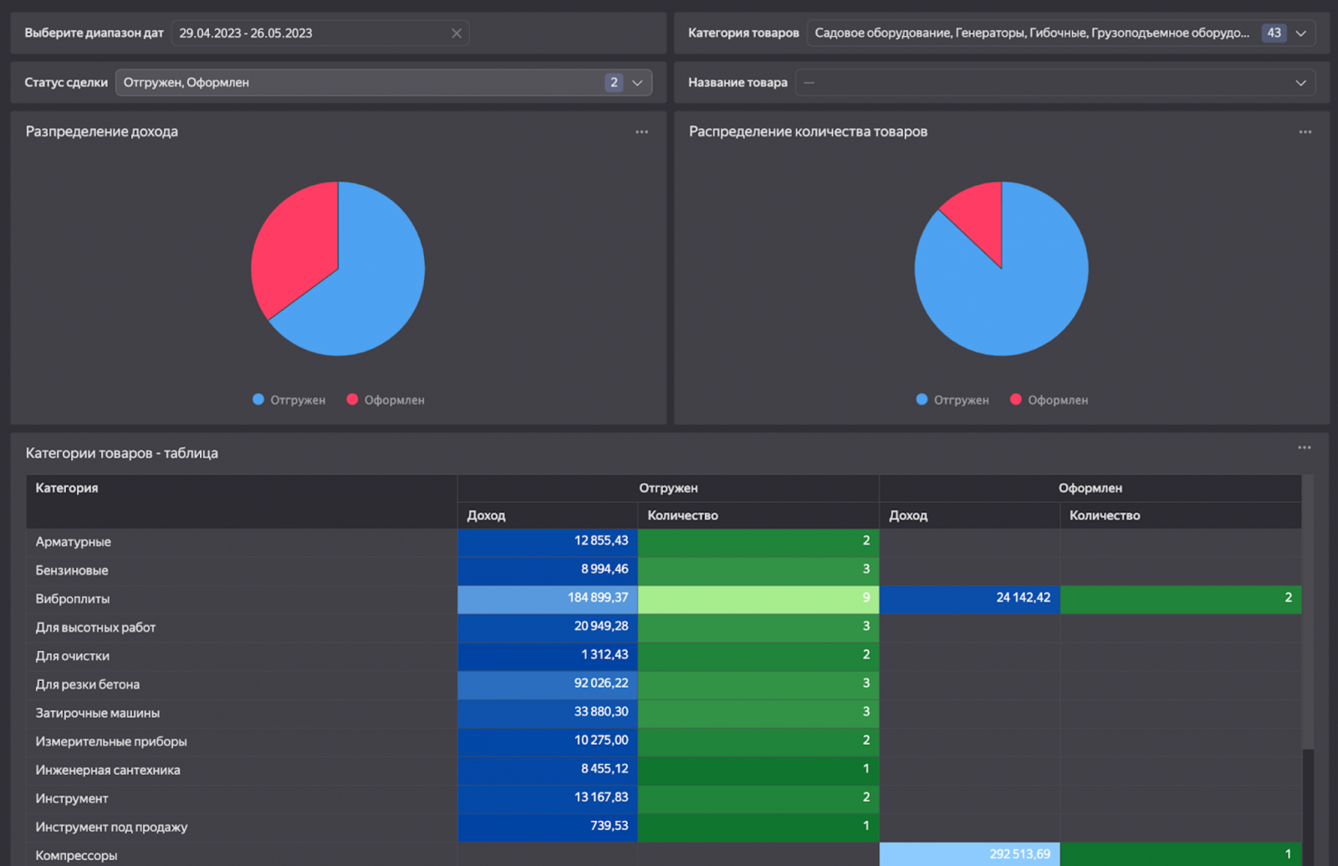Open menu of the product quantity chart
This screenshot has height=866, width=1338.
point(1305,132)
